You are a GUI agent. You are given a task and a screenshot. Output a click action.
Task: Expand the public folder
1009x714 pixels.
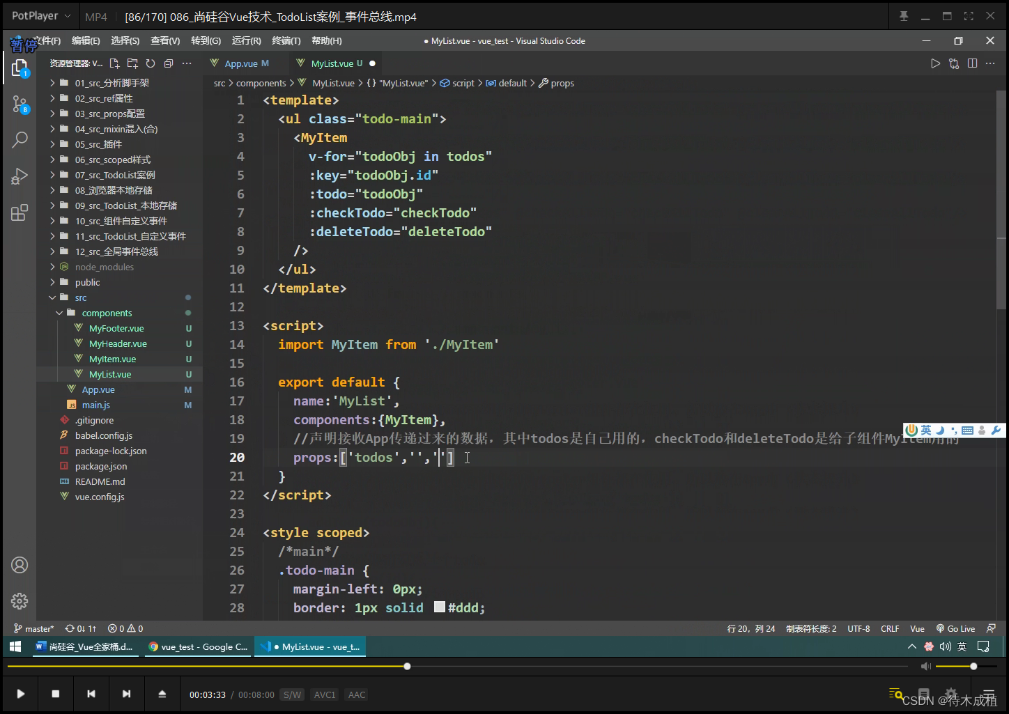pos(119,282)
